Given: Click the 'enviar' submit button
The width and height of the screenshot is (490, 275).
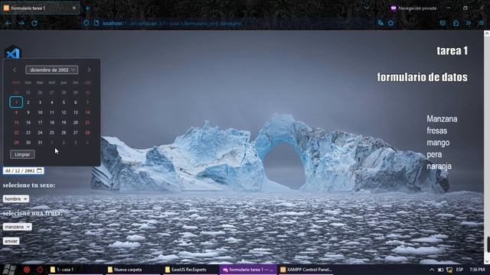Looking at the screenshot, I should pyautogui.click(x=11, y=241).
